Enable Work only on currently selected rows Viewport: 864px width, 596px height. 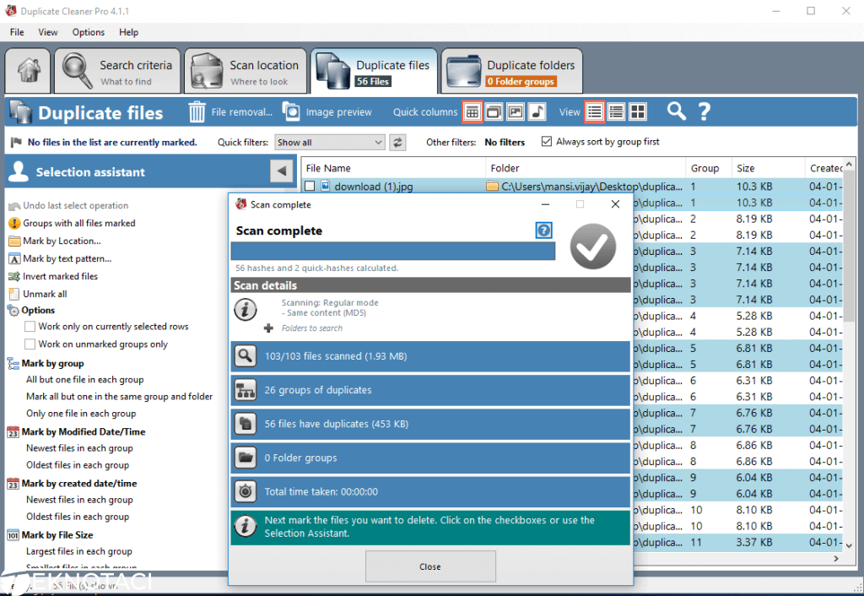pos(30,327)
